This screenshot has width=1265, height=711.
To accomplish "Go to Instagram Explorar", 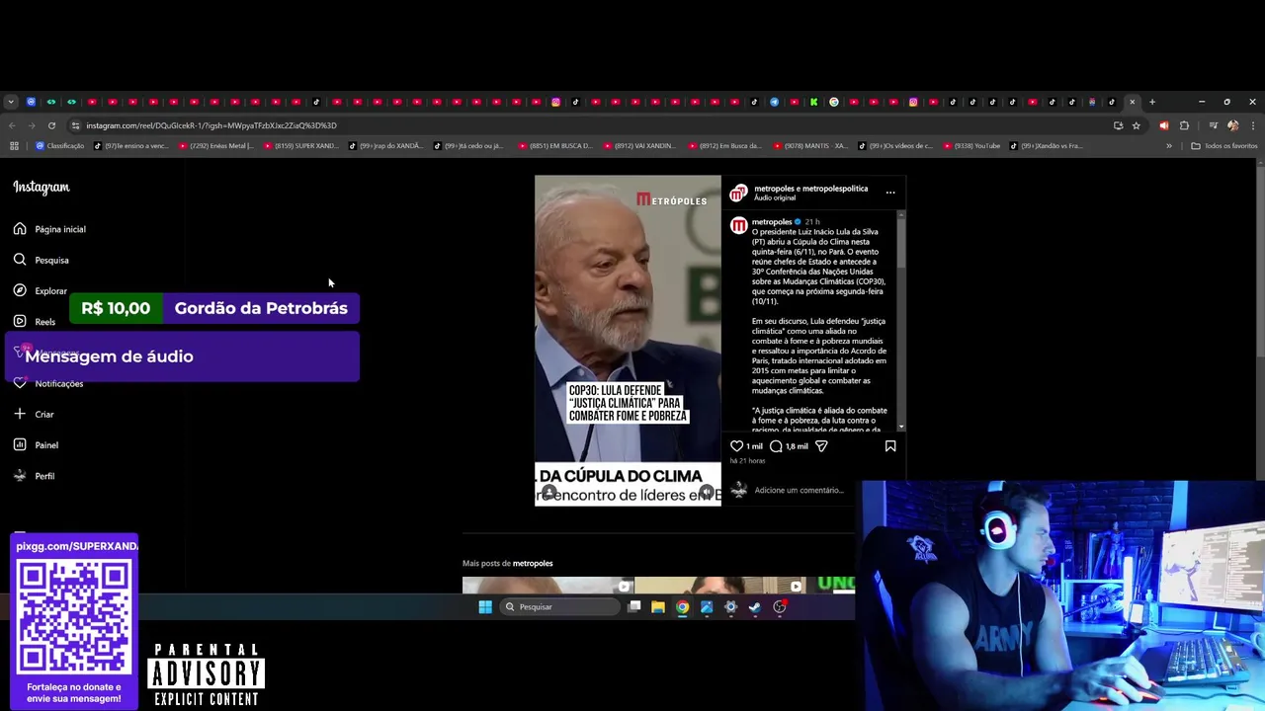I will pyautogui.click(x=41, y=290).
